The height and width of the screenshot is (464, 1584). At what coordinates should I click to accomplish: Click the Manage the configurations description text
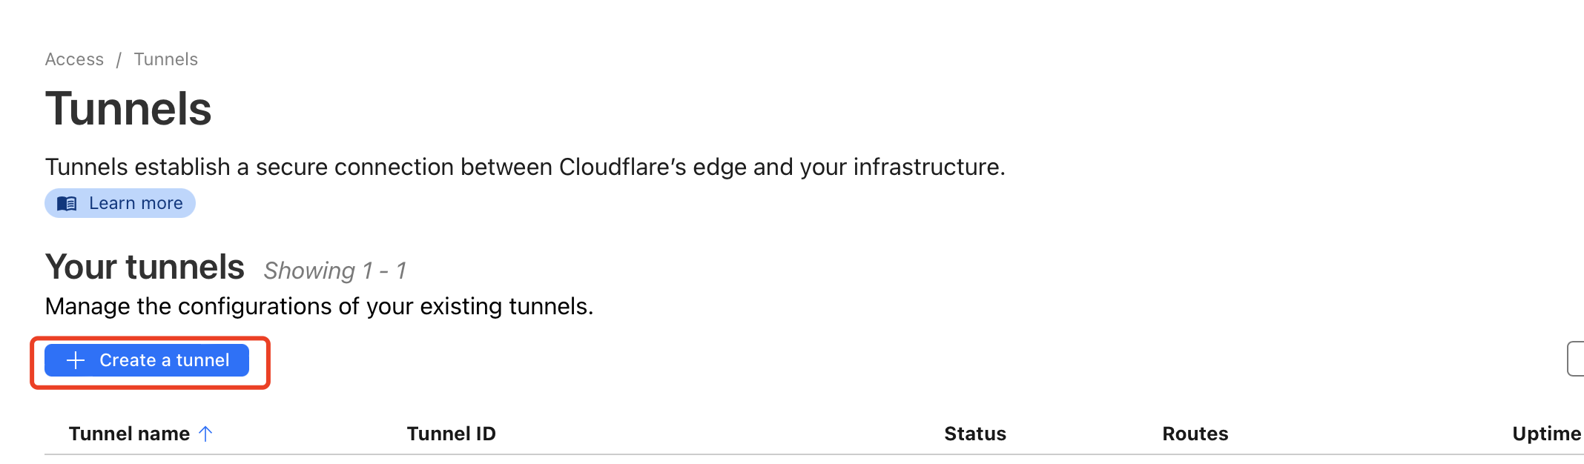(x=319, y=306)
